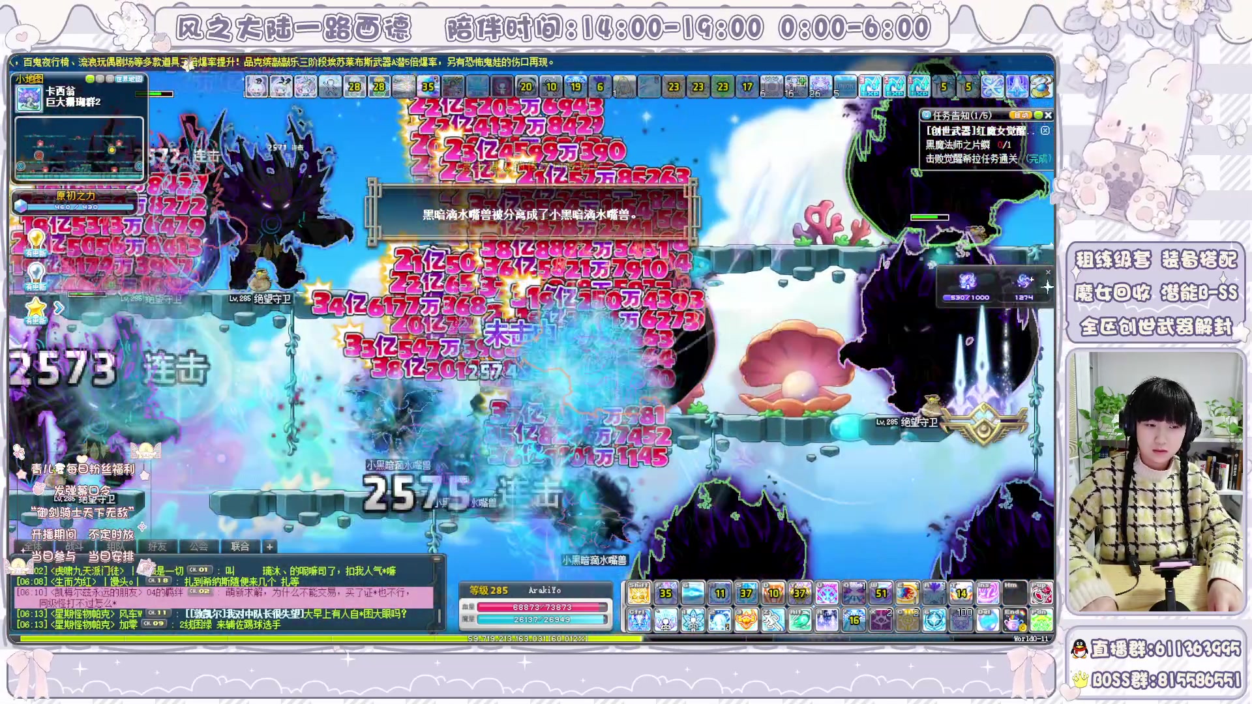The width and height of the screenshot is (1252, 704).
Task: Inspect the first rabbit buff icon
Action: [x=256, y=86]
